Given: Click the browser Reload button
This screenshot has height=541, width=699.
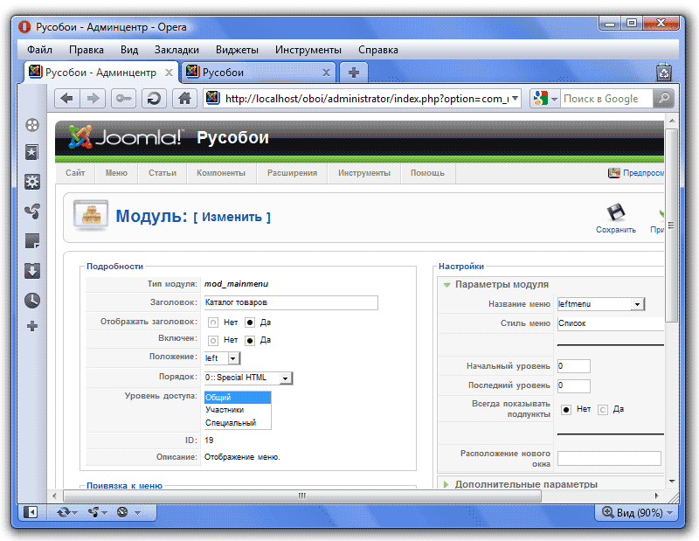Looking at the screenshot, I should (154, 99).
